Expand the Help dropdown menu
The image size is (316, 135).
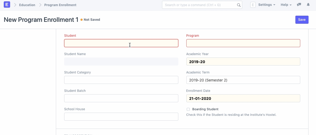[286, 5]
